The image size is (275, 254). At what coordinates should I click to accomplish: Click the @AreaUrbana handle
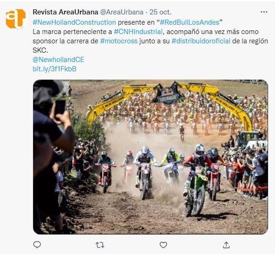[x=122, y=12]
